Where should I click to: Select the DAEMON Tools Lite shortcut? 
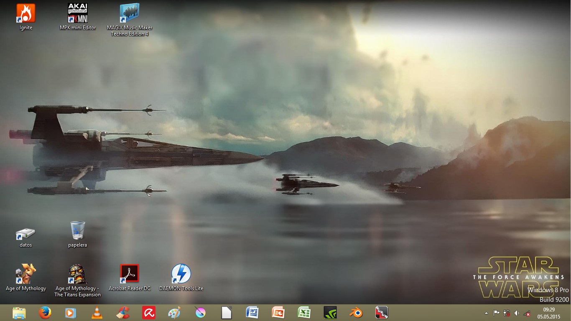(181, 274)
